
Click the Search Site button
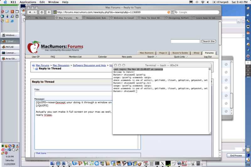pos(209,41)
